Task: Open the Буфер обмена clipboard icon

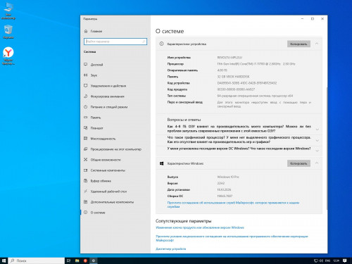Action: [x=86, y=181]
